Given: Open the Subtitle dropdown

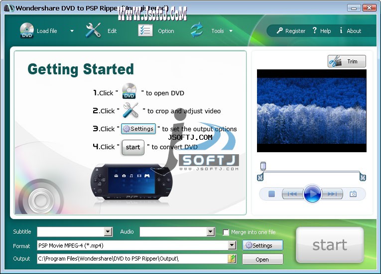Looking at the screenshot, I should [108, 232].
